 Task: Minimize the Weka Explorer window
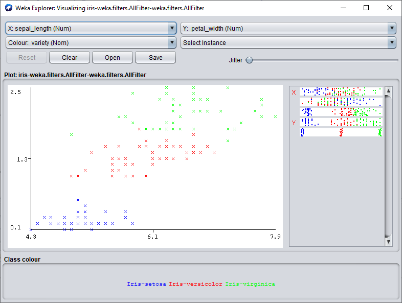[343, 8]
